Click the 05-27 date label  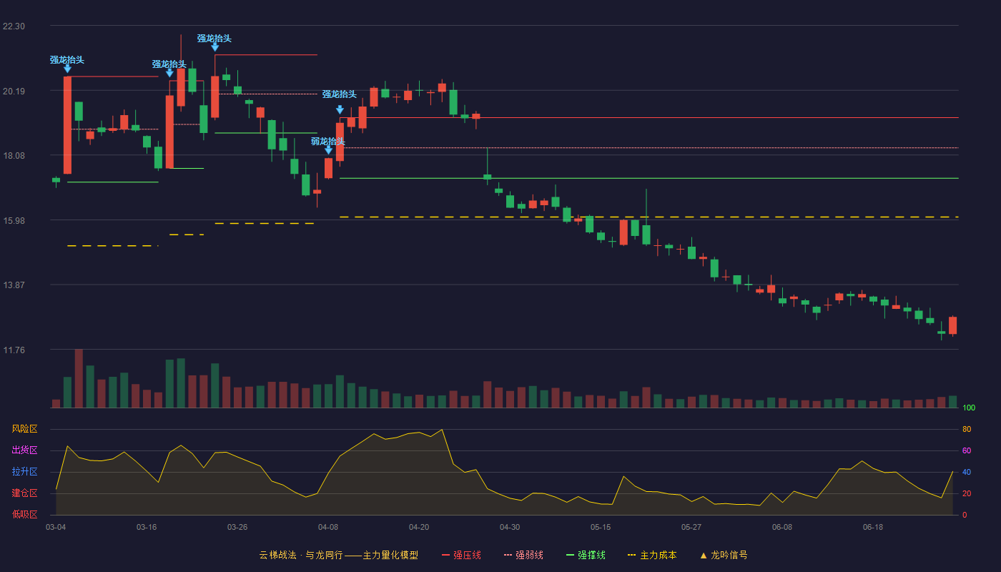(x=691, y=527)
